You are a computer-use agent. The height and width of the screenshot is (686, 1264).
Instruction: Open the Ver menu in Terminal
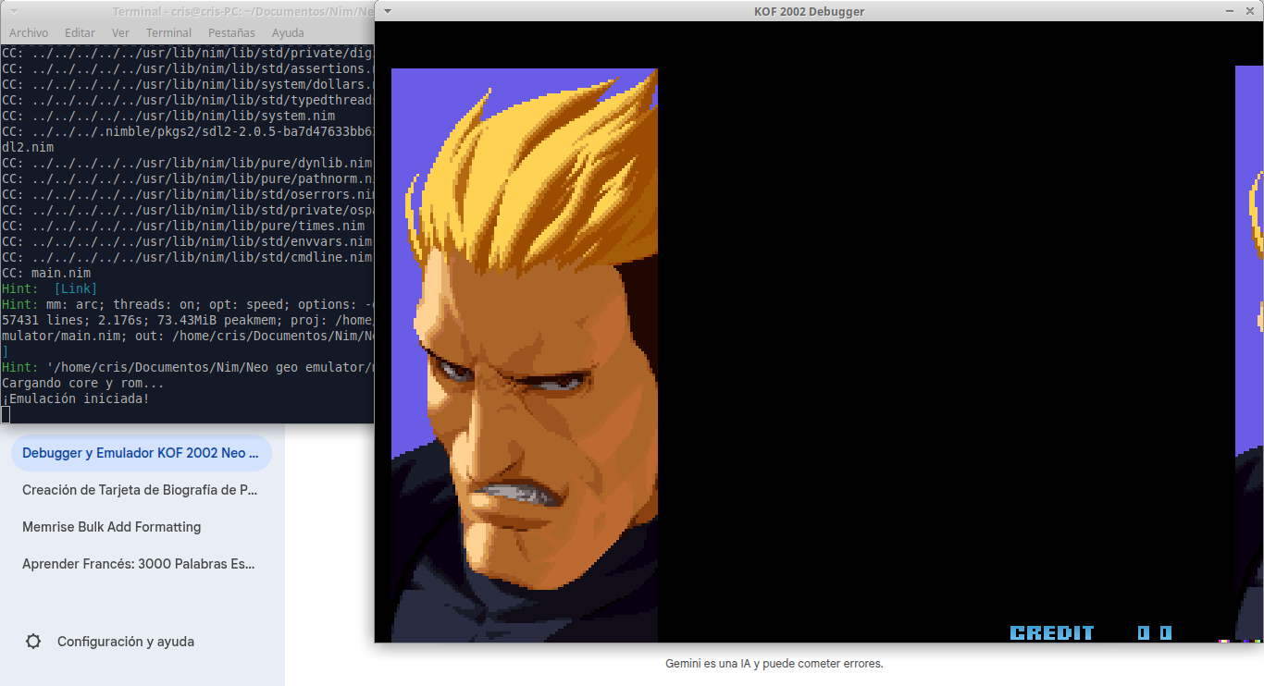pos(120,32)
